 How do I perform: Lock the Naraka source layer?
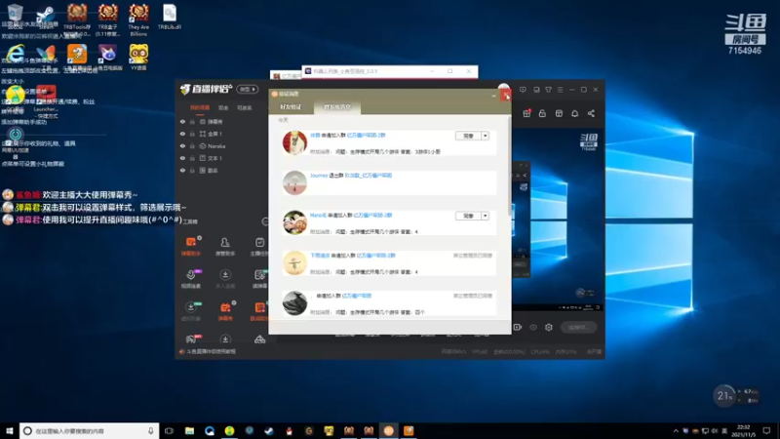192,146
